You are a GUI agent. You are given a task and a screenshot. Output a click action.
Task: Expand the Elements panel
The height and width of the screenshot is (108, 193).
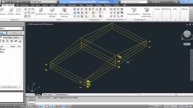[15, 20]
